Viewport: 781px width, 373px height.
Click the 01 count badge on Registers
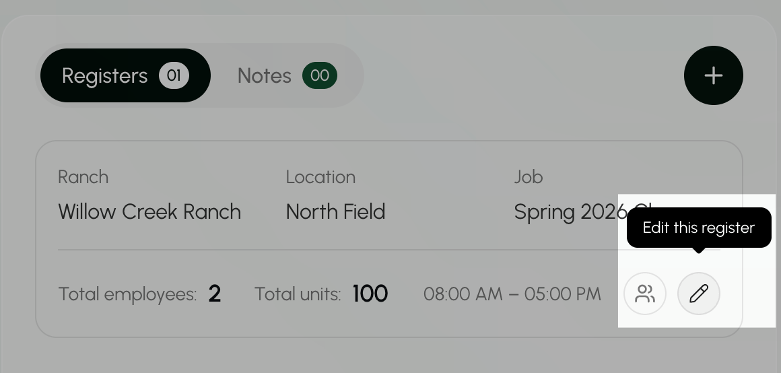tap(174, 75)
